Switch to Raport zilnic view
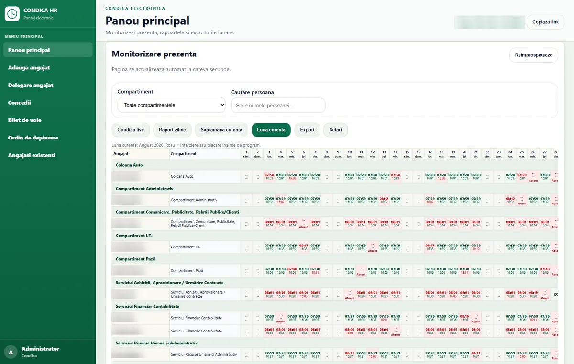The height and width of the screenshot is (364, 574). pyautogui.click(x=173, y=130)
